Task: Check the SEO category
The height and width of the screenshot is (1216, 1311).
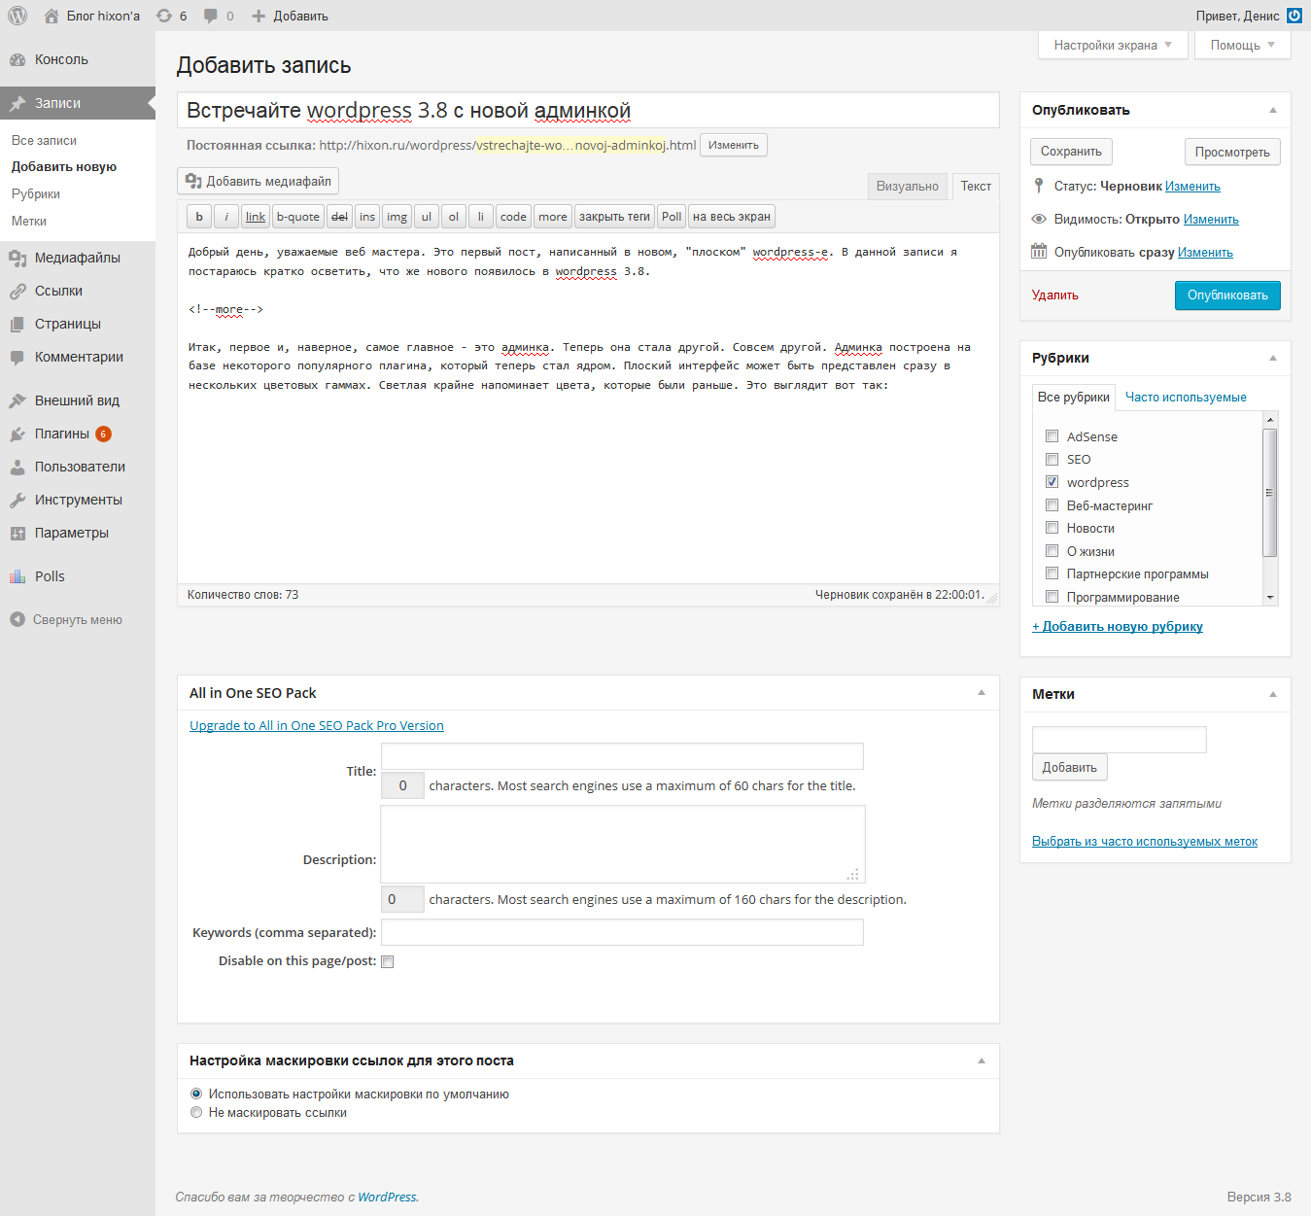Action: [1052, 459]
